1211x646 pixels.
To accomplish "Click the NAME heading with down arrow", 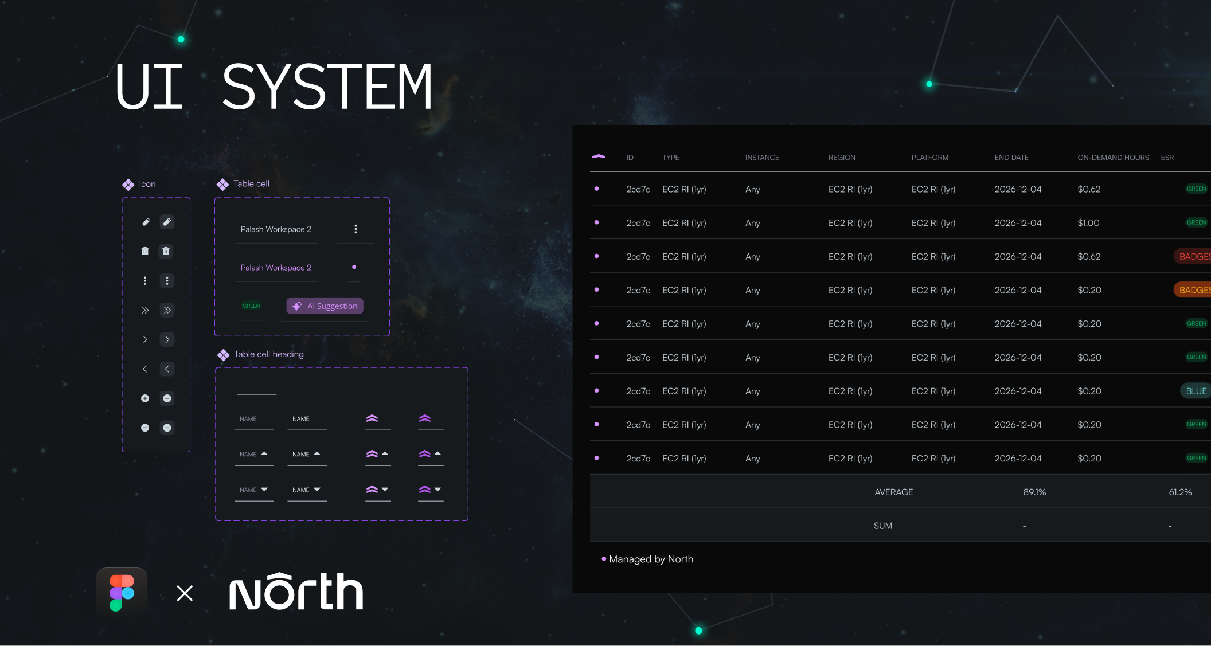I will click(254, 490).
